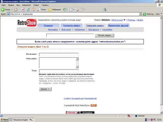Click the RetroShow logo
This screenshot has width=163, height=122.
(27, 23)
